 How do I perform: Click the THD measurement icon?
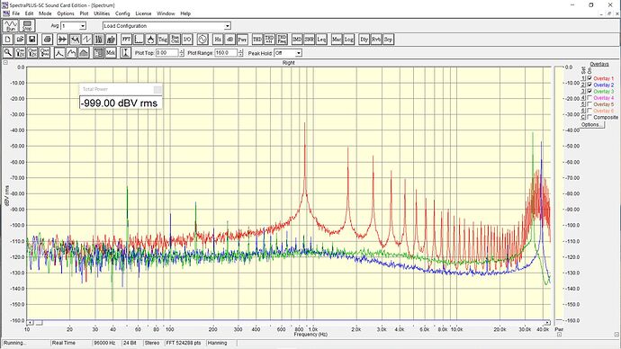[x=257, y=40]
